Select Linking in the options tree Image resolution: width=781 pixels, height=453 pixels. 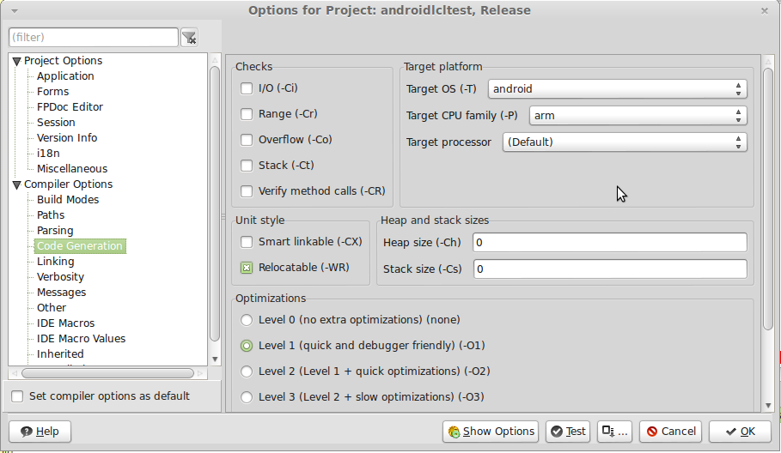click(55, 262)
